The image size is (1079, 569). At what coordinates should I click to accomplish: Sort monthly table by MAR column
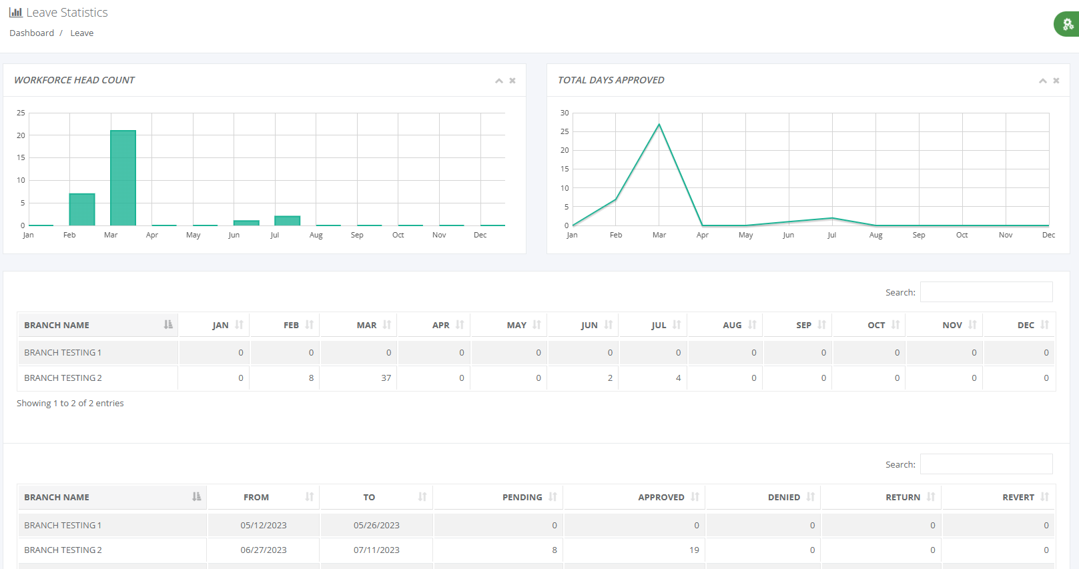click(x=366, y=325)
